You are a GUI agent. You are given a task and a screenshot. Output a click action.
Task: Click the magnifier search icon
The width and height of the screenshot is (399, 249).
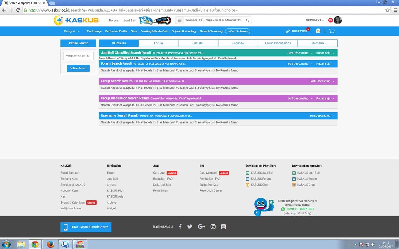247,20
